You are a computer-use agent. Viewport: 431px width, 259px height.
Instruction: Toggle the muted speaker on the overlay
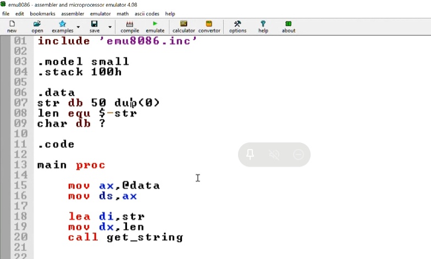[274, 155]
